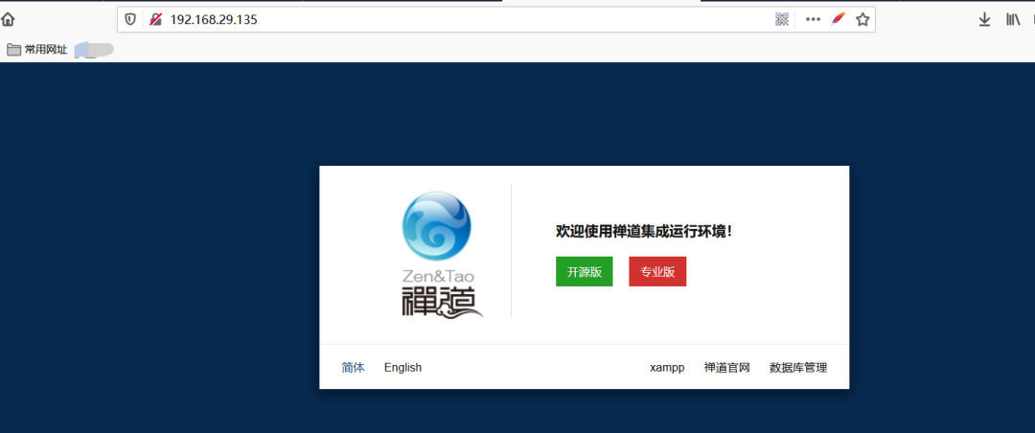
Task: Open the Downloads arrow icon
Action: [x=984, y=20]
